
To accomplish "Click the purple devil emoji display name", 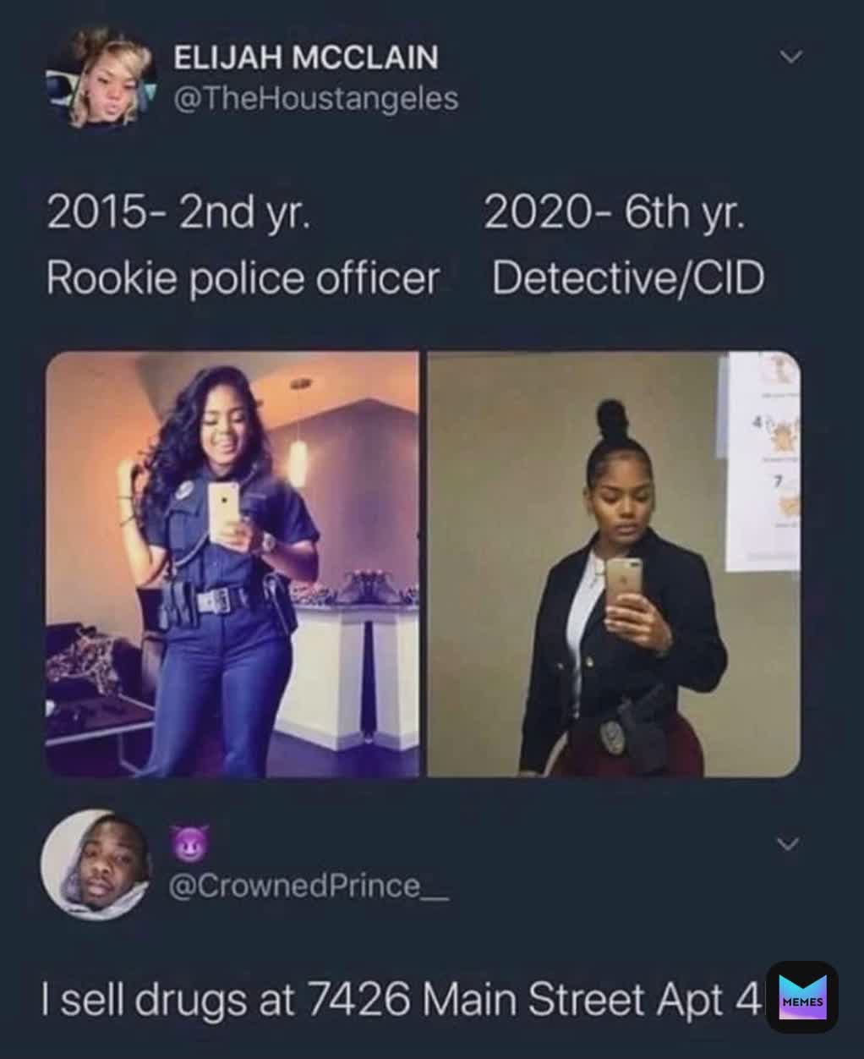I will point(185,843).
